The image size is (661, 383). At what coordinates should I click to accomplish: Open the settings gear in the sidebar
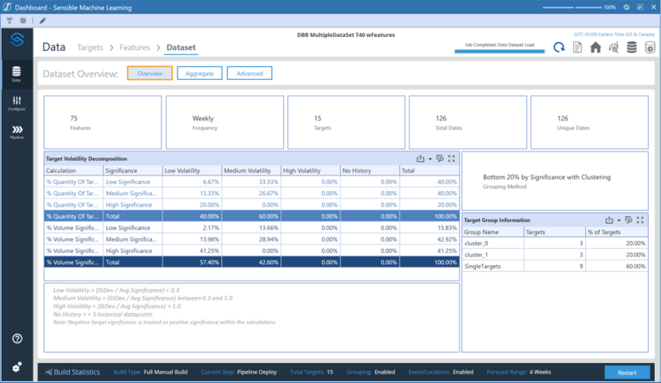click(17, 368)
